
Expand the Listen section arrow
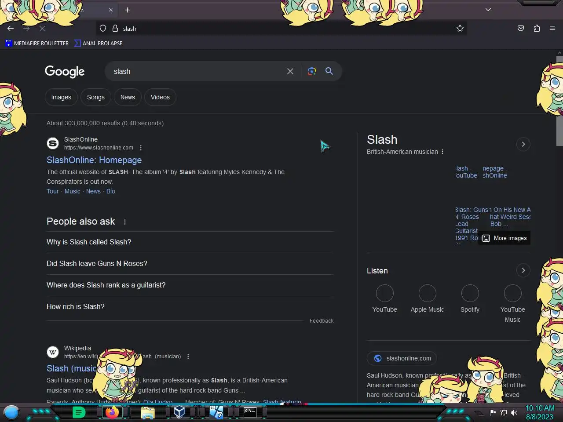pos(523,270)
